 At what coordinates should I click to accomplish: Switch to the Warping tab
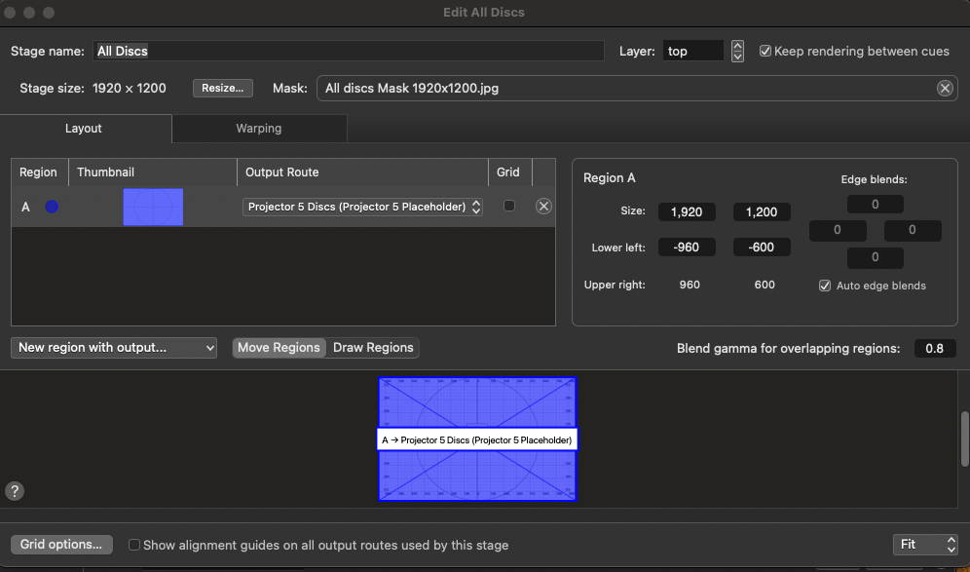tap(259, 129)
